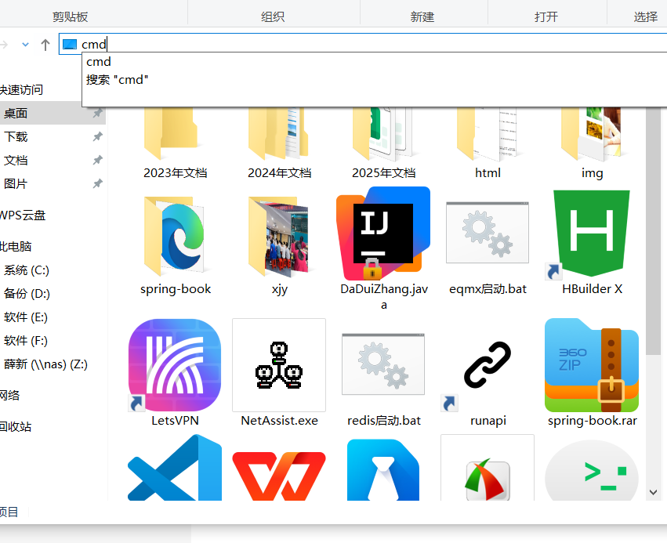Open 文档 in quick access
The width and height of the screenshot is (667, 543).
point(16,161)
